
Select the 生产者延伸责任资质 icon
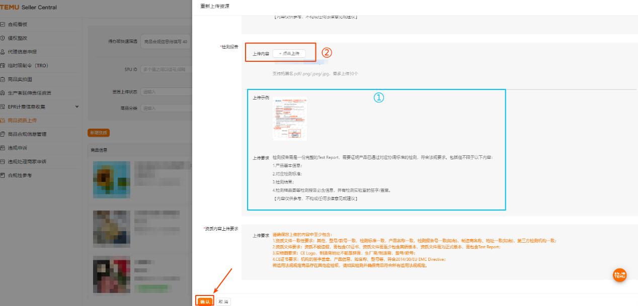(x=7, y=92)
